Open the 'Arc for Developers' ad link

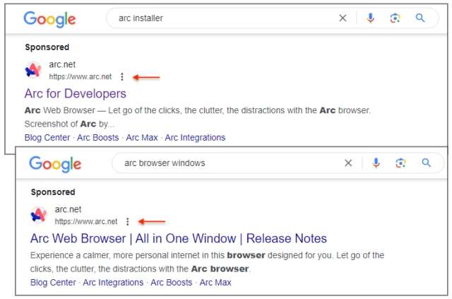(76, 94)
